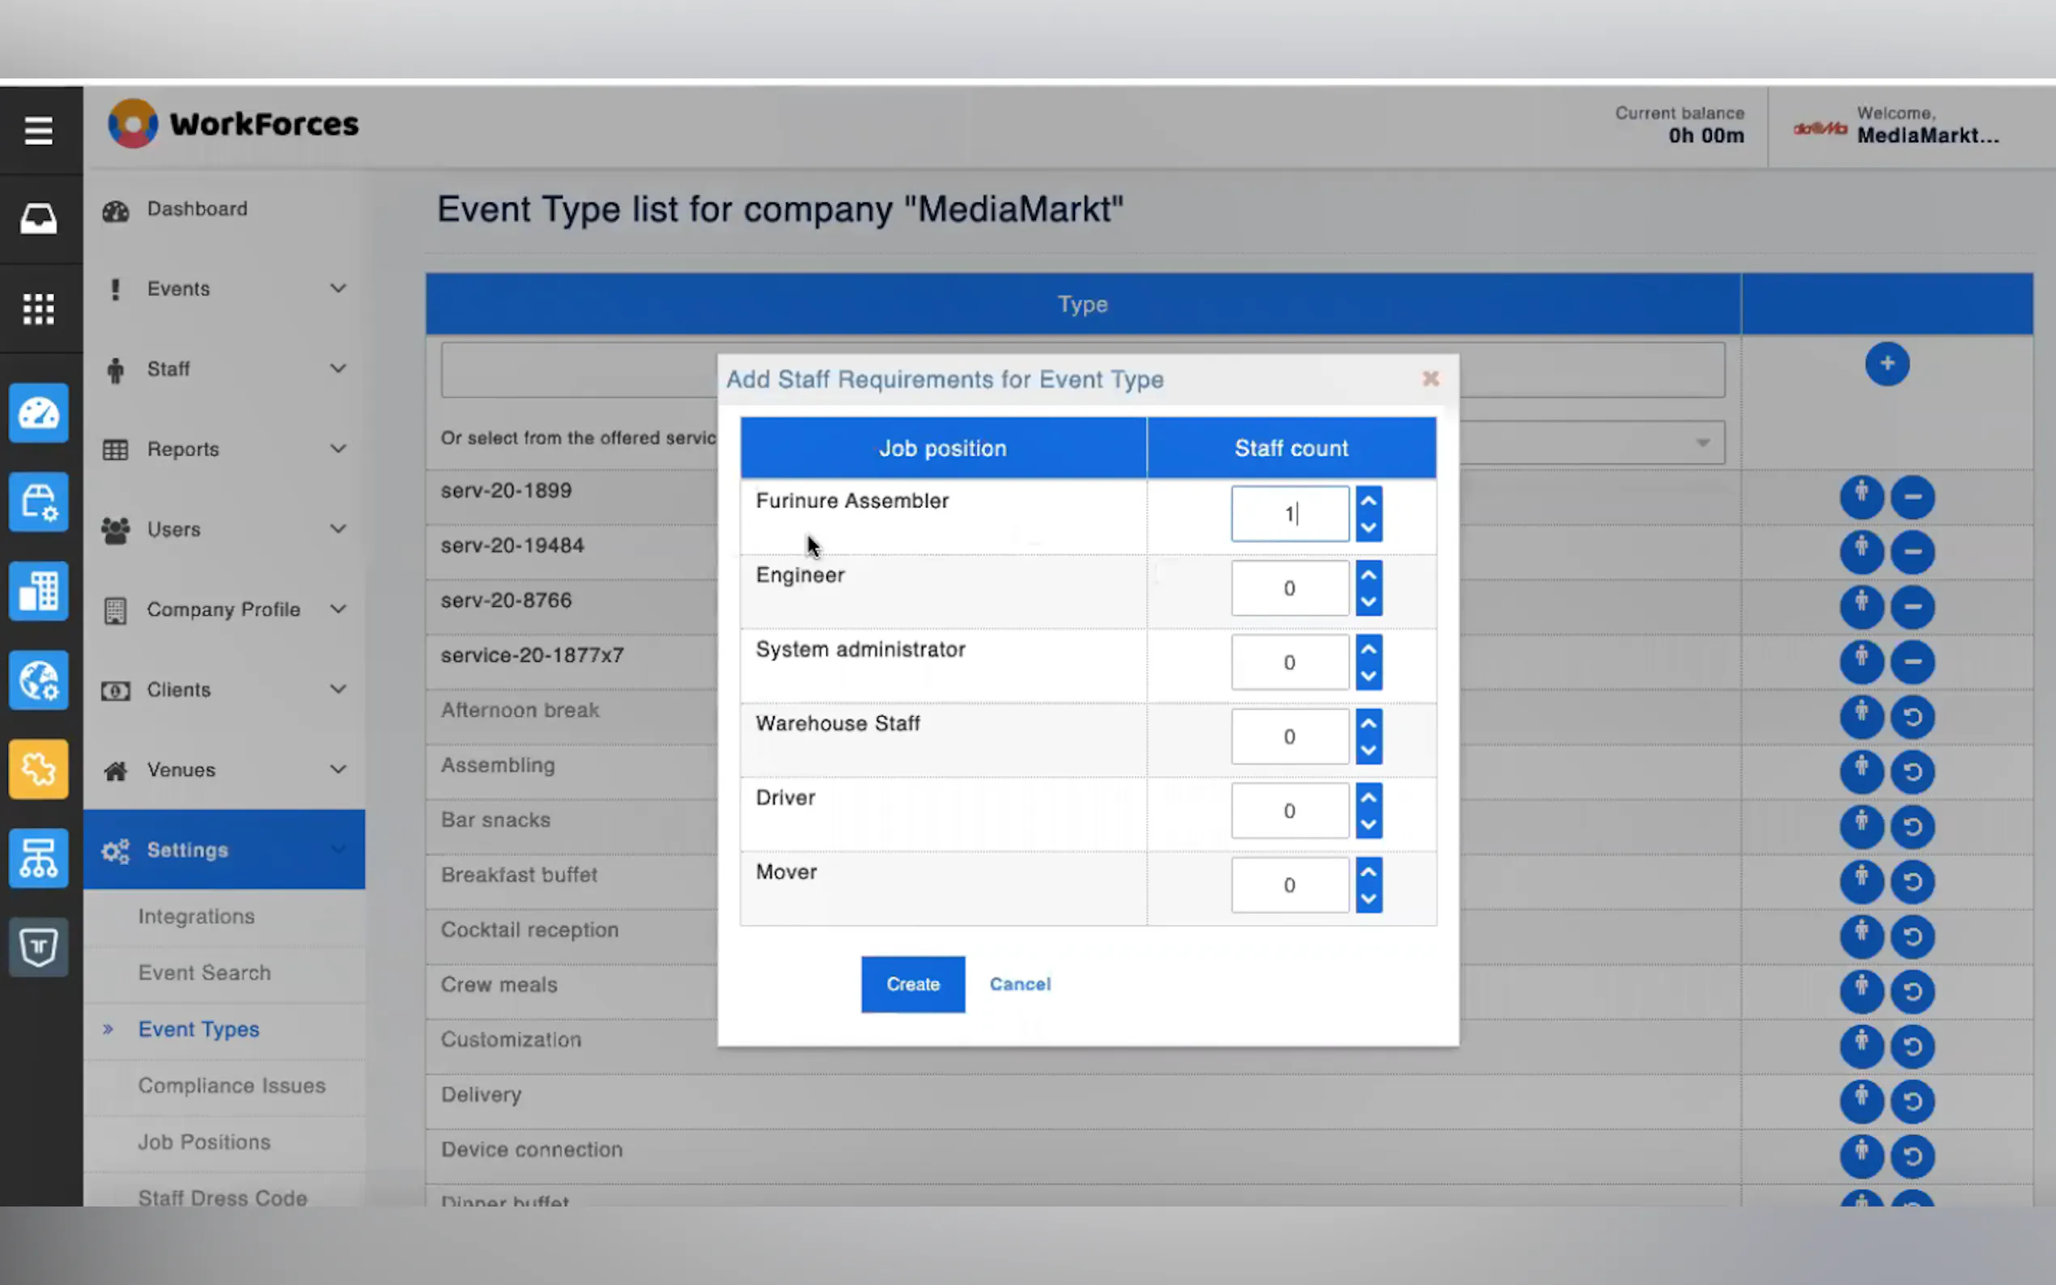
Task: Click the speedometer dashboard sidebar icon
Action: click(38, 413)
